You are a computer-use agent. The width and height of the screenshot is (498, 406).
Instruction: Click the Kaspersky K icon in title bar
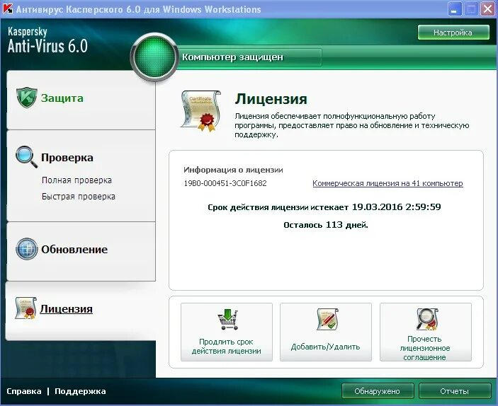click(x=7, y=9)
